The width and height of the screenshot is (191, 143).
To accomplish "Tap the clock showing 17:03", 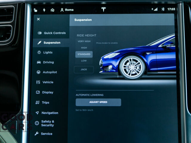I will [171, 9].
